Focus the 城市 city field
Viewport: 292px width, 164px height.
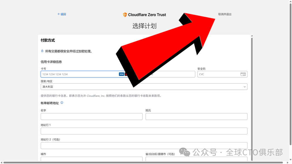pos(91,159)
